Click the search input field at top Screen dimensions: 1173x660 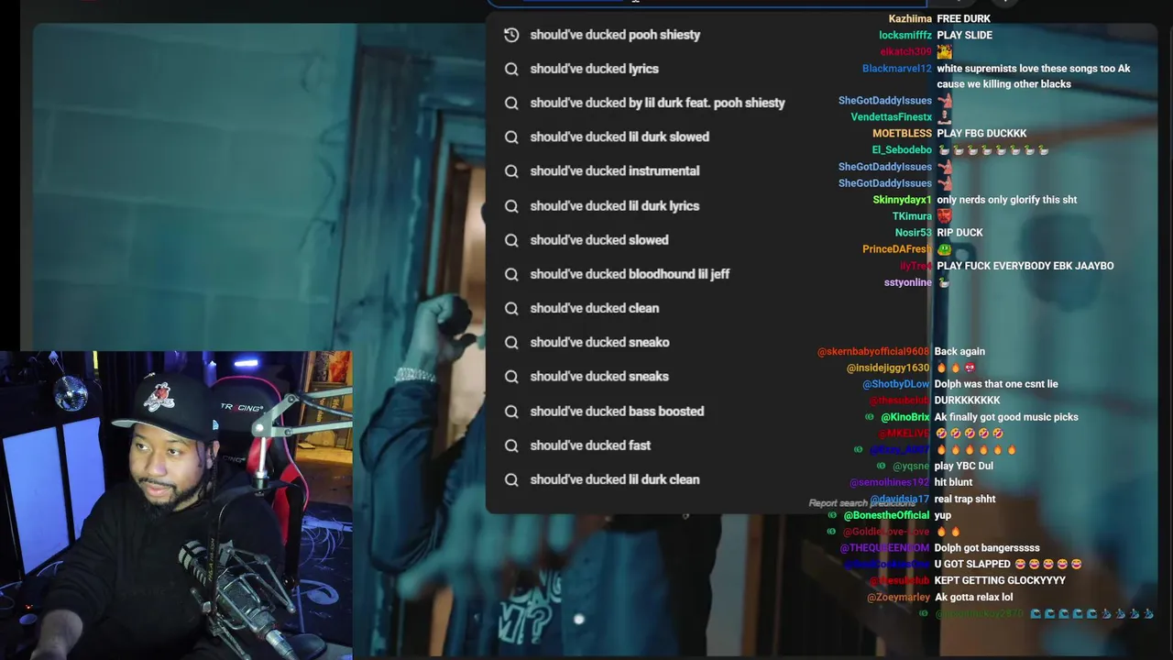click(x=706, y=3)
